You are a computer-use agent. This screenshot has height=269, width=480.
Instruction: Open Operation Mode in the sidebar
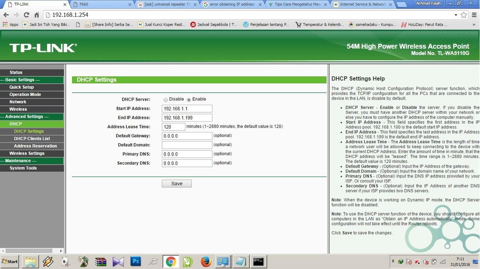32,95
